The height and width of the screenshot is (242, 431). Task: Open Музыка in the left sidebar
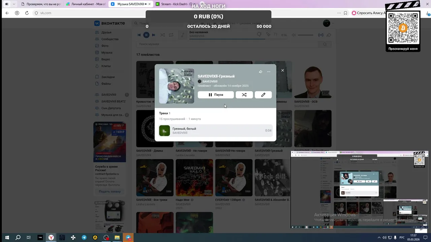tap(107, 52)
